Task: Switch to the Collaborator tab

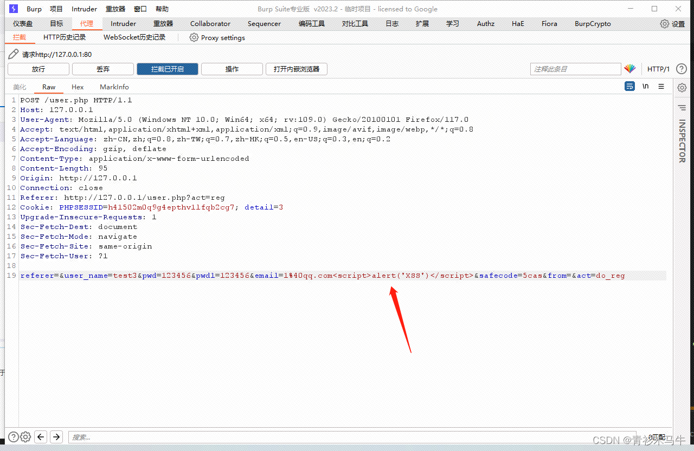Action: [x=210, y=24]
